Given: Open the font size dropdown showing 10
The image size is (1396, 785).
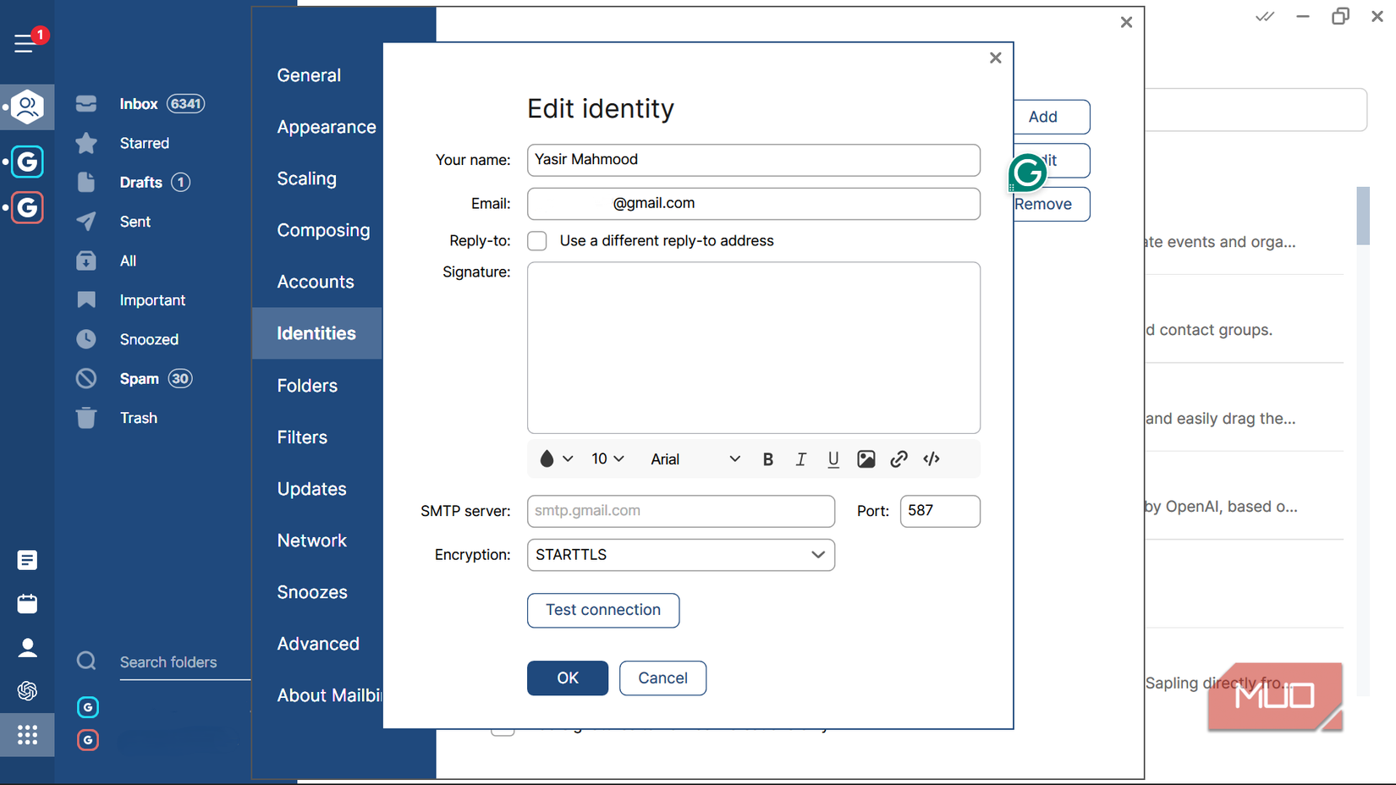Looking at the screenshot, I should click(x=607, y=458).
